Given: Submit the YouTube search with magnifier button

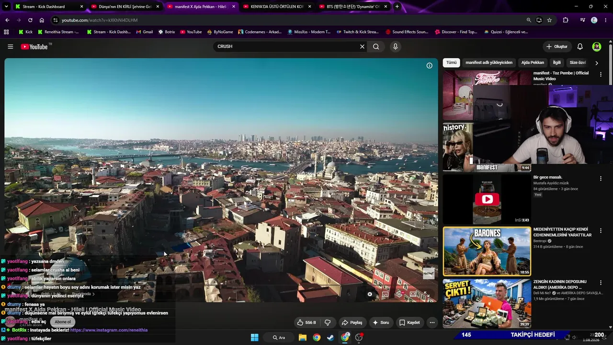Looking at the screenshot, I should coord(376,46).
